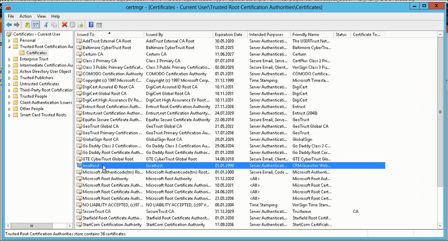Select the Trusted People store
The height and width of the screenshot is (241, 448).
point(33,96)
